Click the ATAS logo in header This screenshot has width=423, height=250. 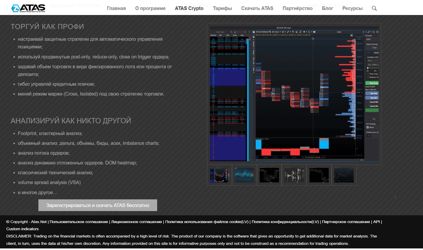pyautogui.click(x=29, y=8)
